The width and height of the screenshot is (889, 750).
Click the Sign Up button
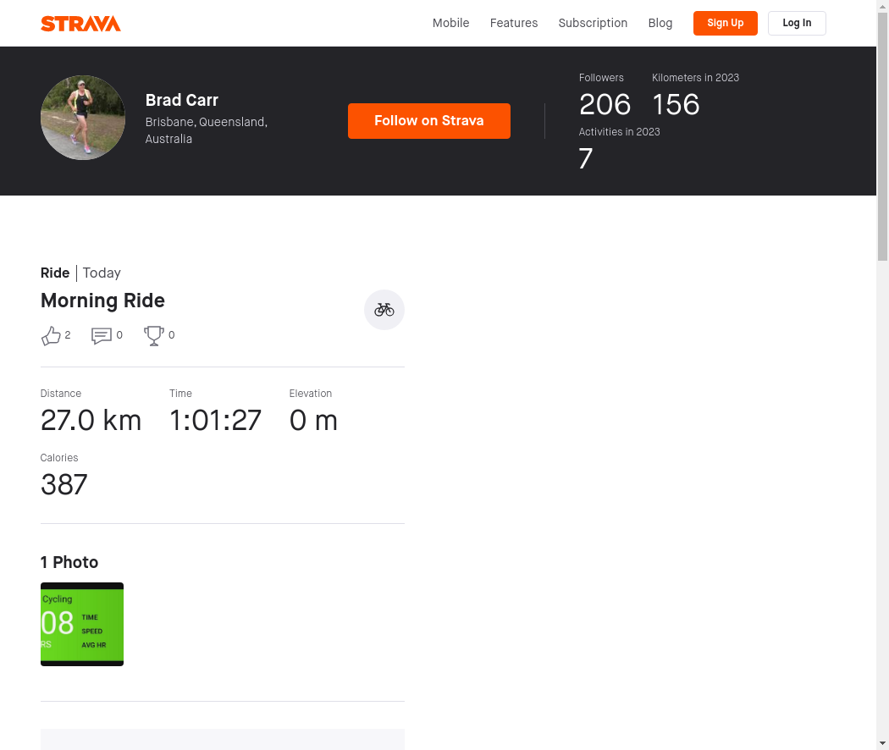coord(725,23)
